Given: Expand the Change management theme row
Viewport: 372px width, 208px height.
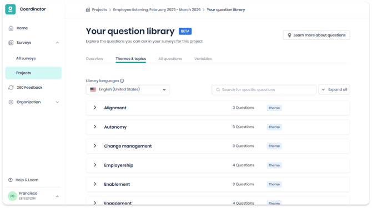Looking at the screenshot, I should [x=94, y=146].
